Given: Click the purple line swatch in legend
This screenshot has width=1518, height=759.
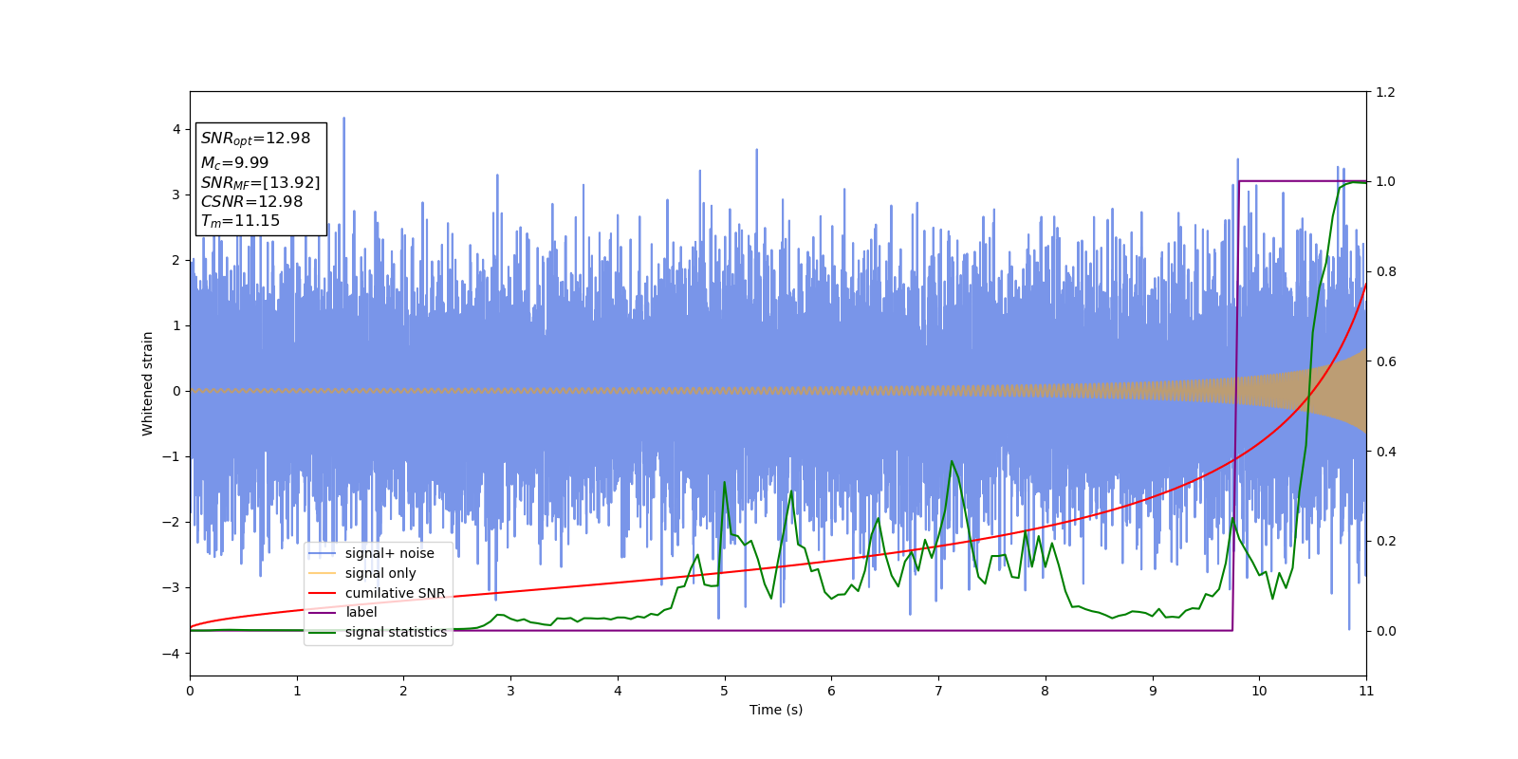Looking at the screenshot, I should point(323,612).
